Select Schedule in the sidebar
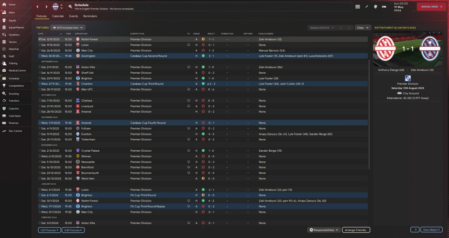 14,79
